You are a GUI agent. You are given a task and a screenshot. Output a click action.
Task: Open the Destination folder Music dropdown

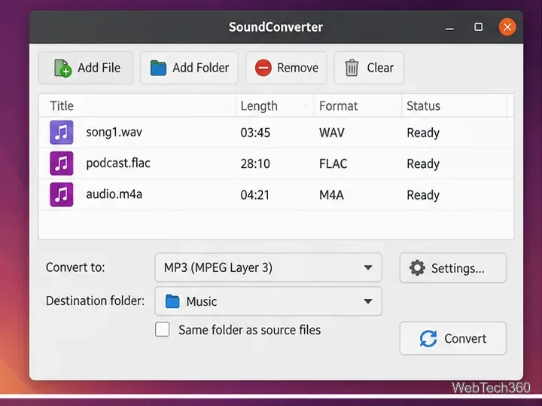pyautogui.click(x=268, y=301)
